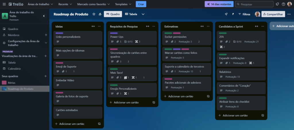
Task: Click the workspace Á avatar icon
Action: click(x=5, y=16)
